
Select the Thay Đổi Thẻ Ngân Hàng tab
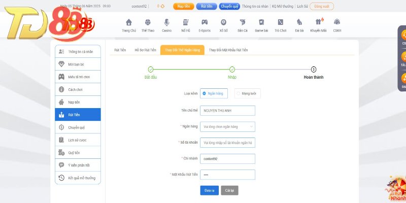click(x=182, y=50)
